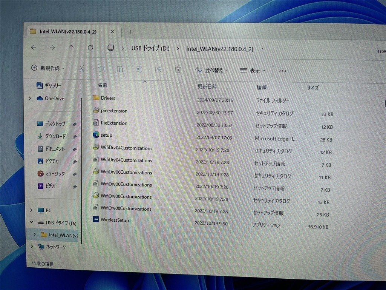
Task: Go back with the back arrow
Action: pos(34,47)
